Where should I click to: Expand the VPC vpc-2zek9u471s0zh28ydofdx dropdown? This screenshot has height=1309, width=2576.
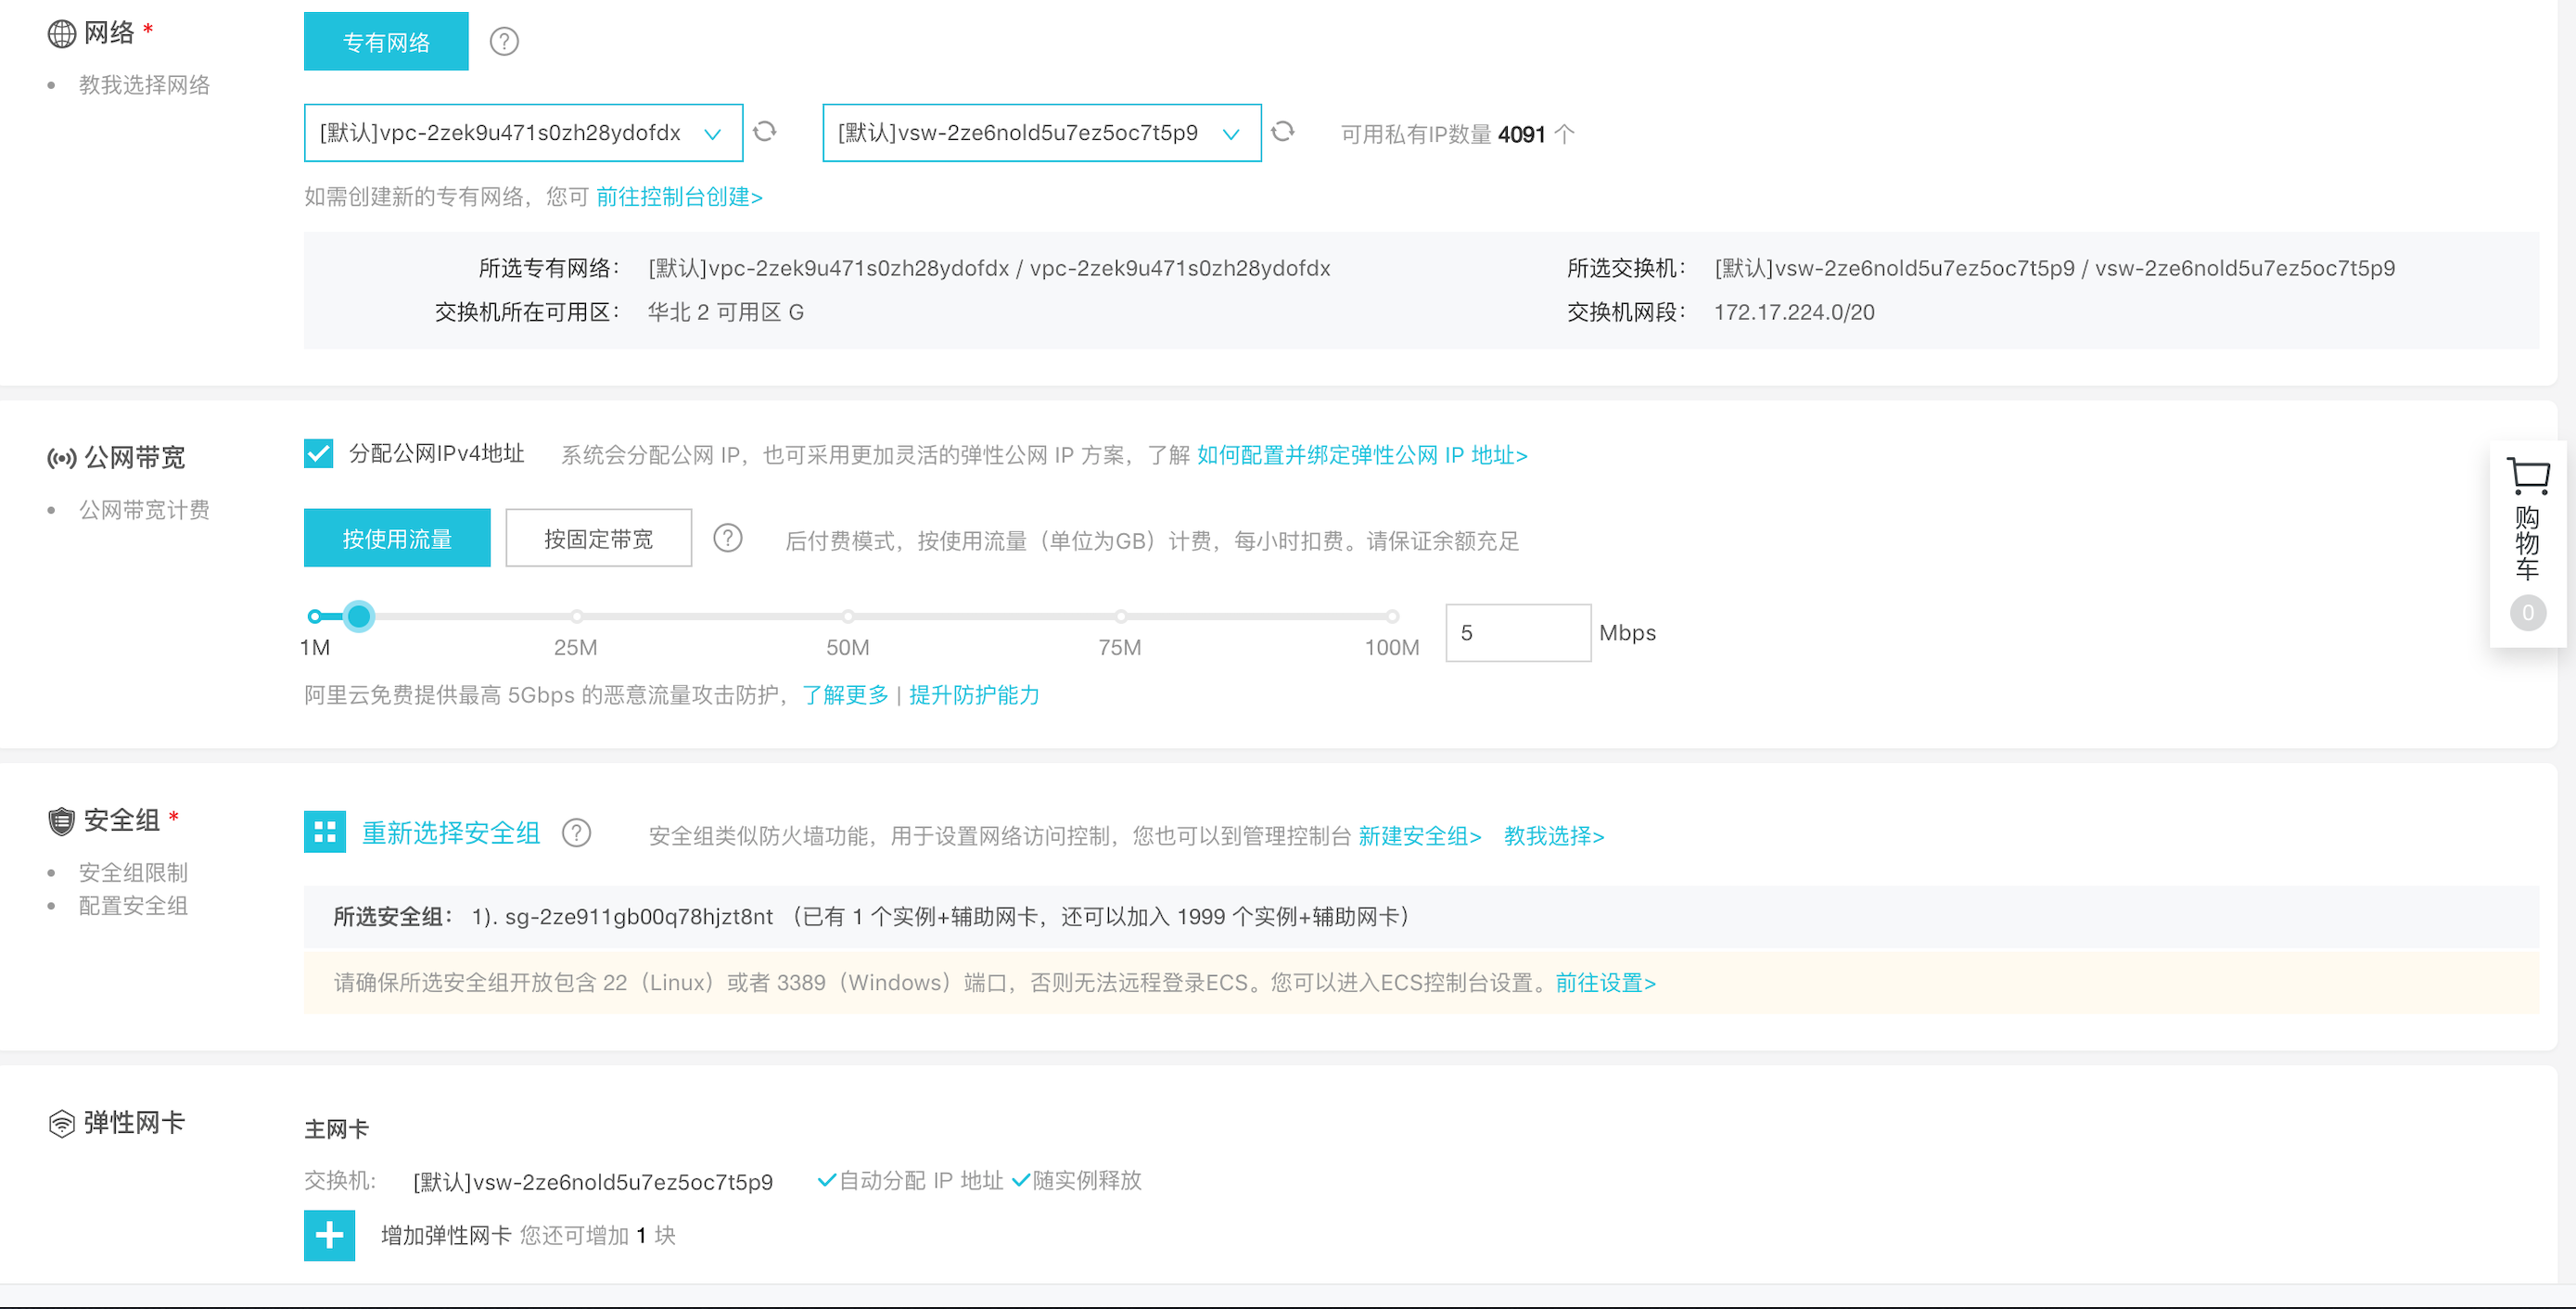pos(523,133)
